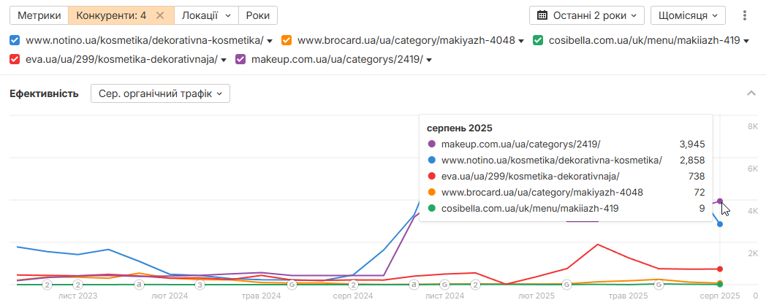The height and width of the screenshot is (308, 766).
Task: Toggle the brocard.ua orange checkbox
Action: [x=287, y=40]
